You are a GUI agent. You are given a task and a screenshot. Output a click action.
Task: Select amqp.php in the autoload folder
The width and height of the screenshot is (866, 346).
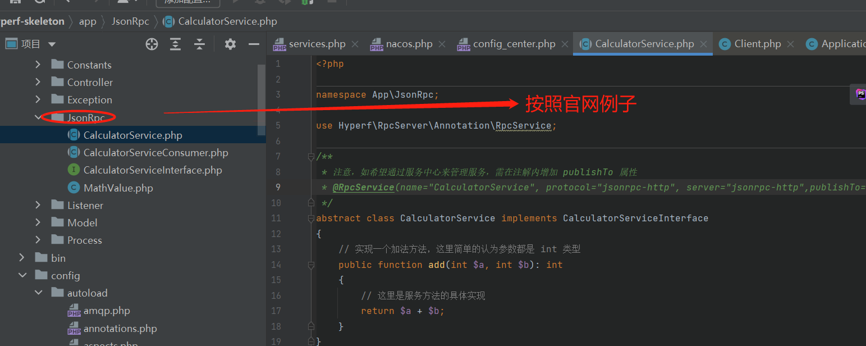(x=107, y=310)
